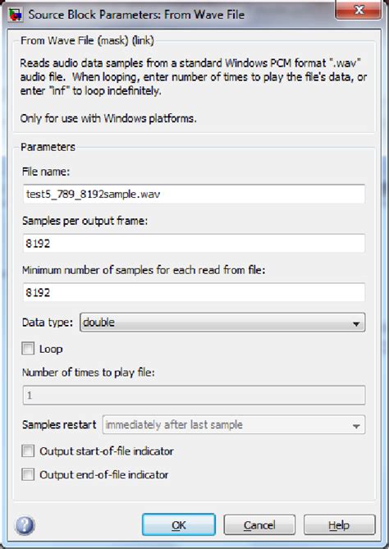Viewport: 389px width, 549px height.
Task: Click the Loop checkbox label text
Action: 51,349
